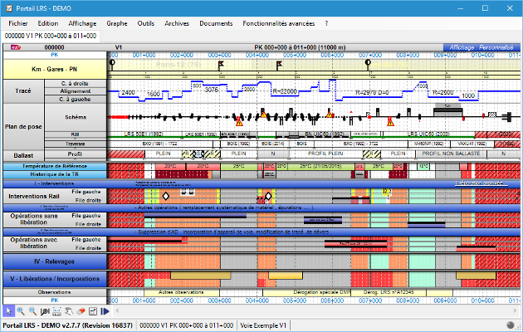Open the Fonctionnalités avancées menu
Screen dimensions: 523x332
(279, 23)
